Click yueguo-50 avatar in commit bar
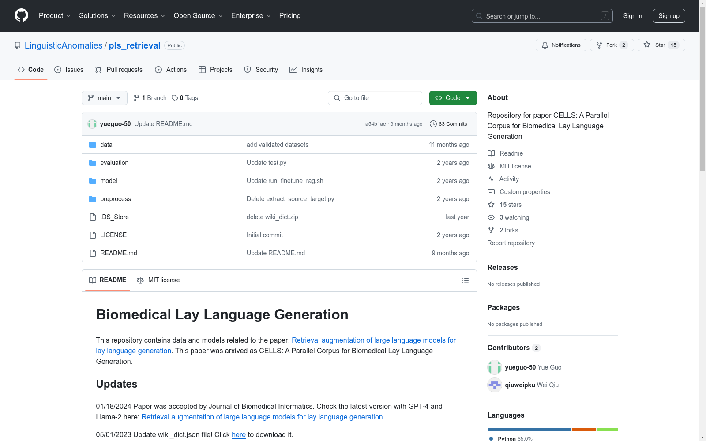 click(92, 124)
